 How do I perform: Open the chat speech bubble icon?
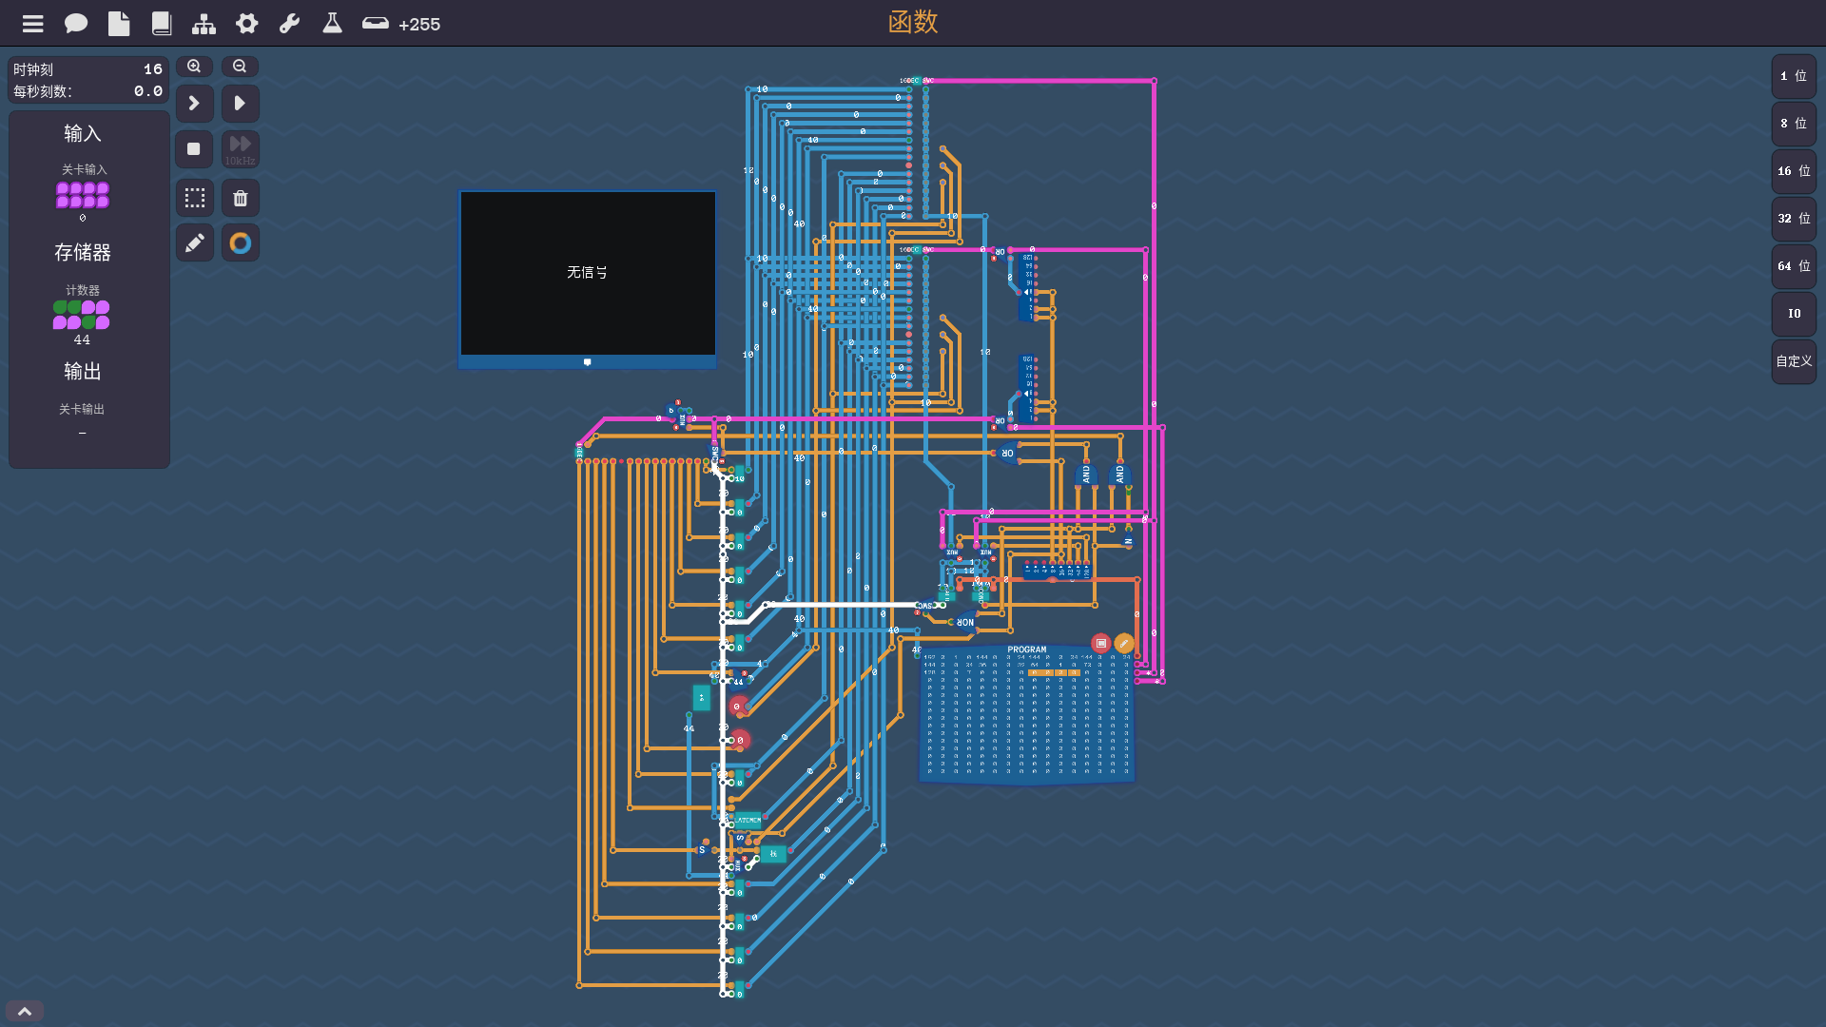(75, 24)
